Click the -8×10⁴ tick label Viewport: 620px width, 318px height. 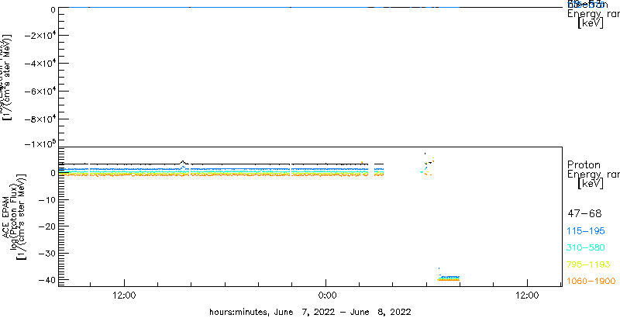(x=40, y=119)
